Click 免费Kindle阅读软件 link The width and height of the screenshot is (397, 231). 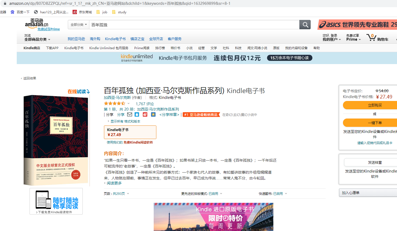138,142
